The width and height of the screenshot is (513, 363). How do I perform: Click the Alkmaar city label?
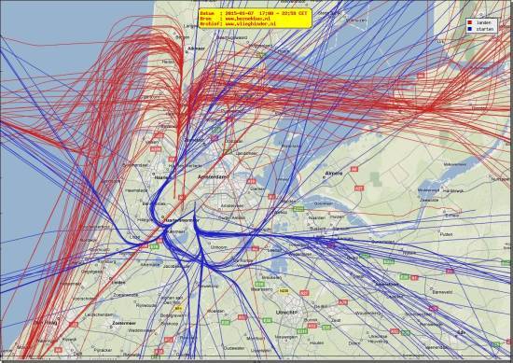[196, 49]
